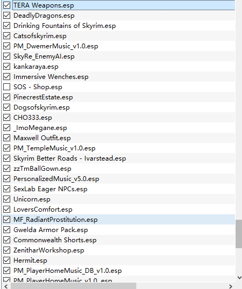The width and height of the screenshot is (242, 289).
Task: Toggle Maxwell Outfit.esp checkbox
Action: click(x=7, y=138)
